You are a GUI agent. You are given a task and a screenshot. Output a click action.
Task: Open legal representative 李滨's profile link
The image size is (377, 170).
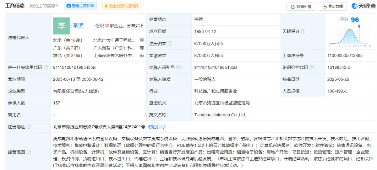coord(78,26)
